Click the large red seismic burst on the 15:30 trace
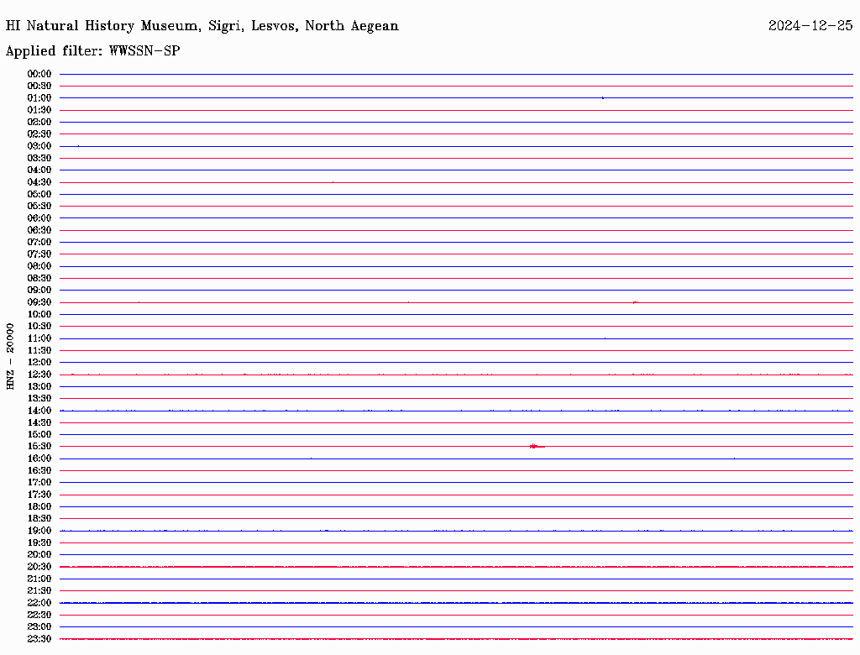The image size is (860, 655). (x=536, y=446)
